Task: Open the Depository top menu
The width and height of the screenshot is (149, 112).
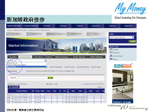Action: [x=96, y=26]
